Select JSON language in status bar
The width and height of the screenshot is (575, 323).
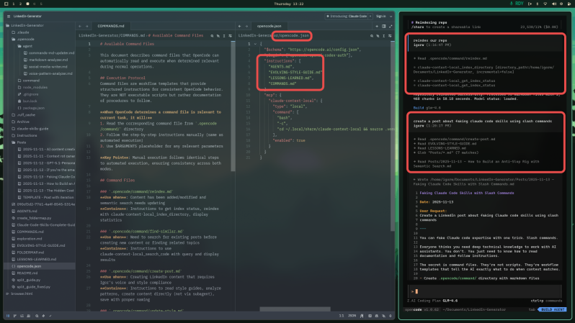352,316
